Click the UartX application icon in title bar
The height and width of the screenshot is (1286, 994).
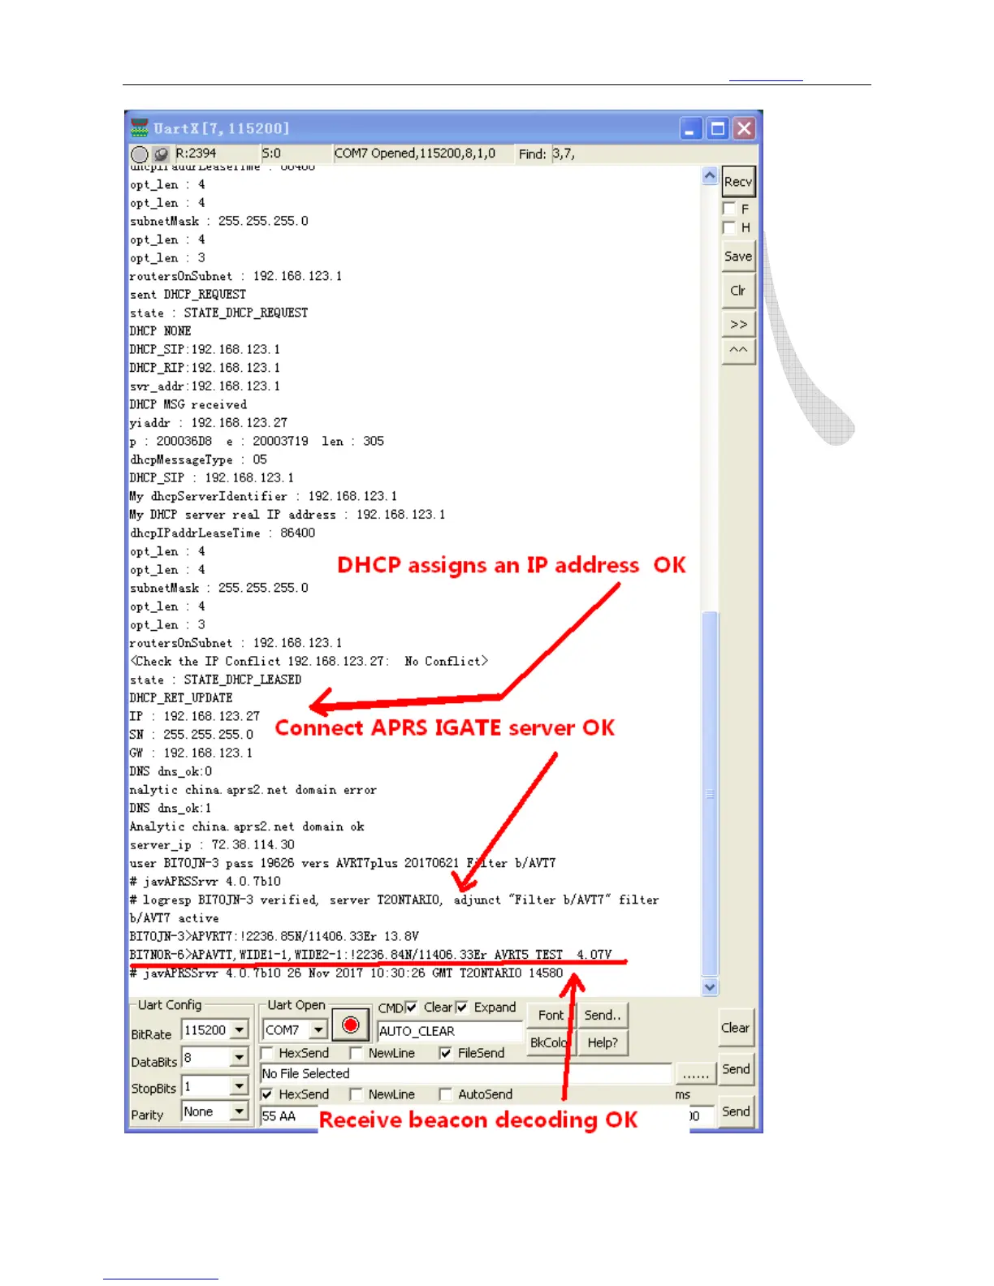[139, 128]
